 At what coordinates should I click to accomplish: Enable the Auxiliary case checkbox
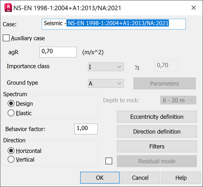[6, 38]
